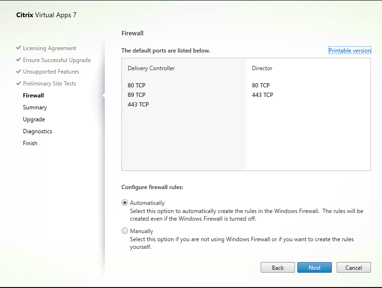This screenshot has height=288, width=382.
Task: Click the Manually option description text
Action: 242,243
